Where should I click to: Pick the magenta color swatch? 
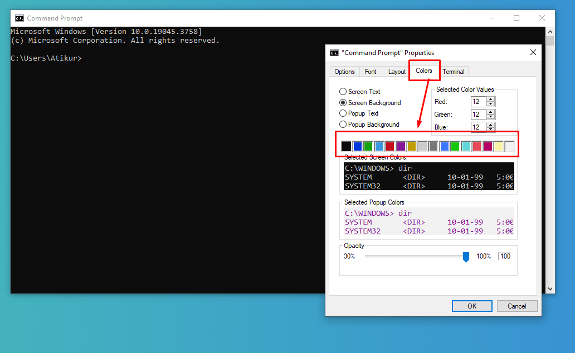click(x=488, y=146)
